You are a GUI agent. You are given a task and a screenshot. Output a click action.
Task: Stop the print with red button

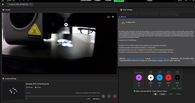point(115,96)
